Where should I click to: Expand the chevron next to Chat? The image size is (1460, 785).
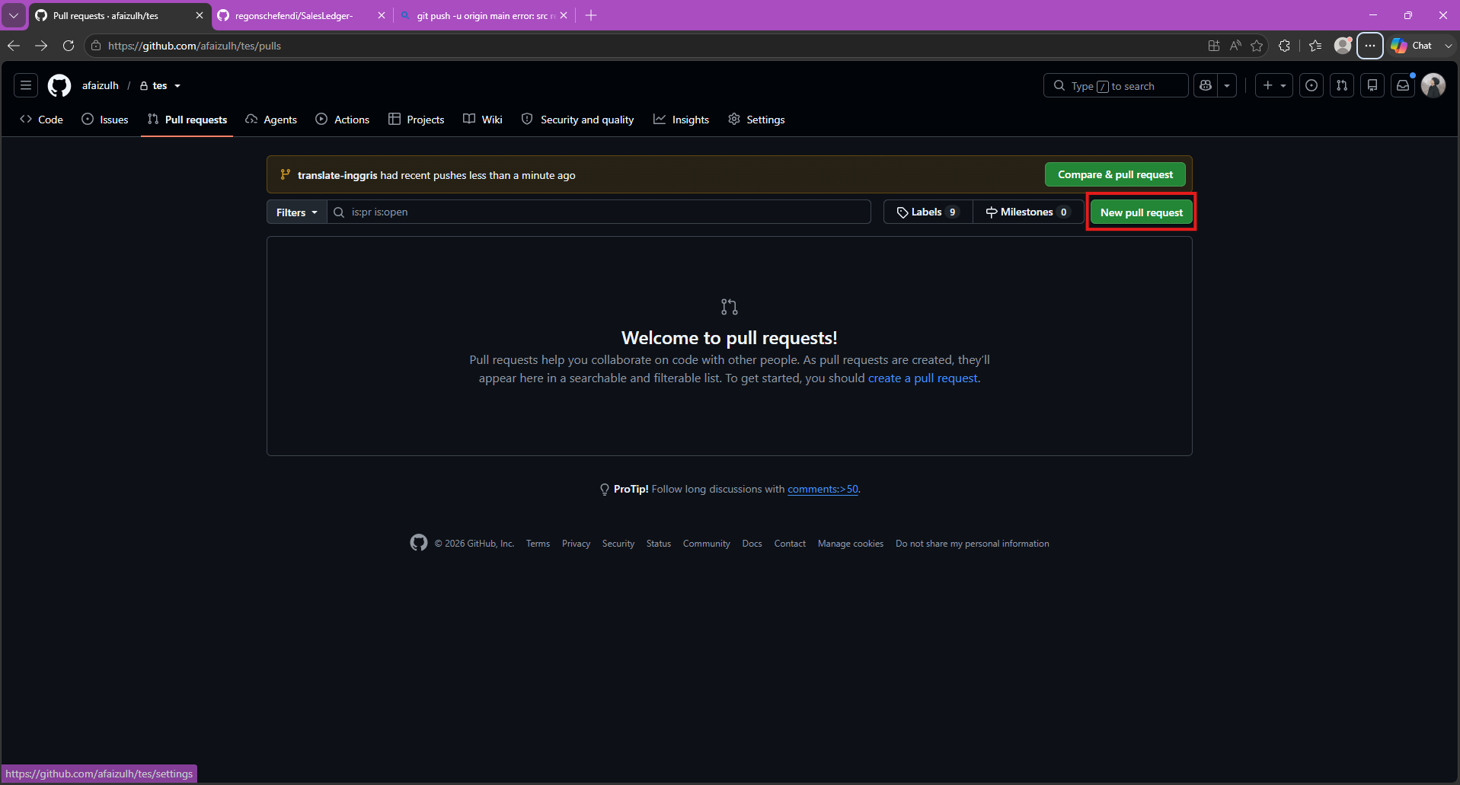click(1448, 46)
